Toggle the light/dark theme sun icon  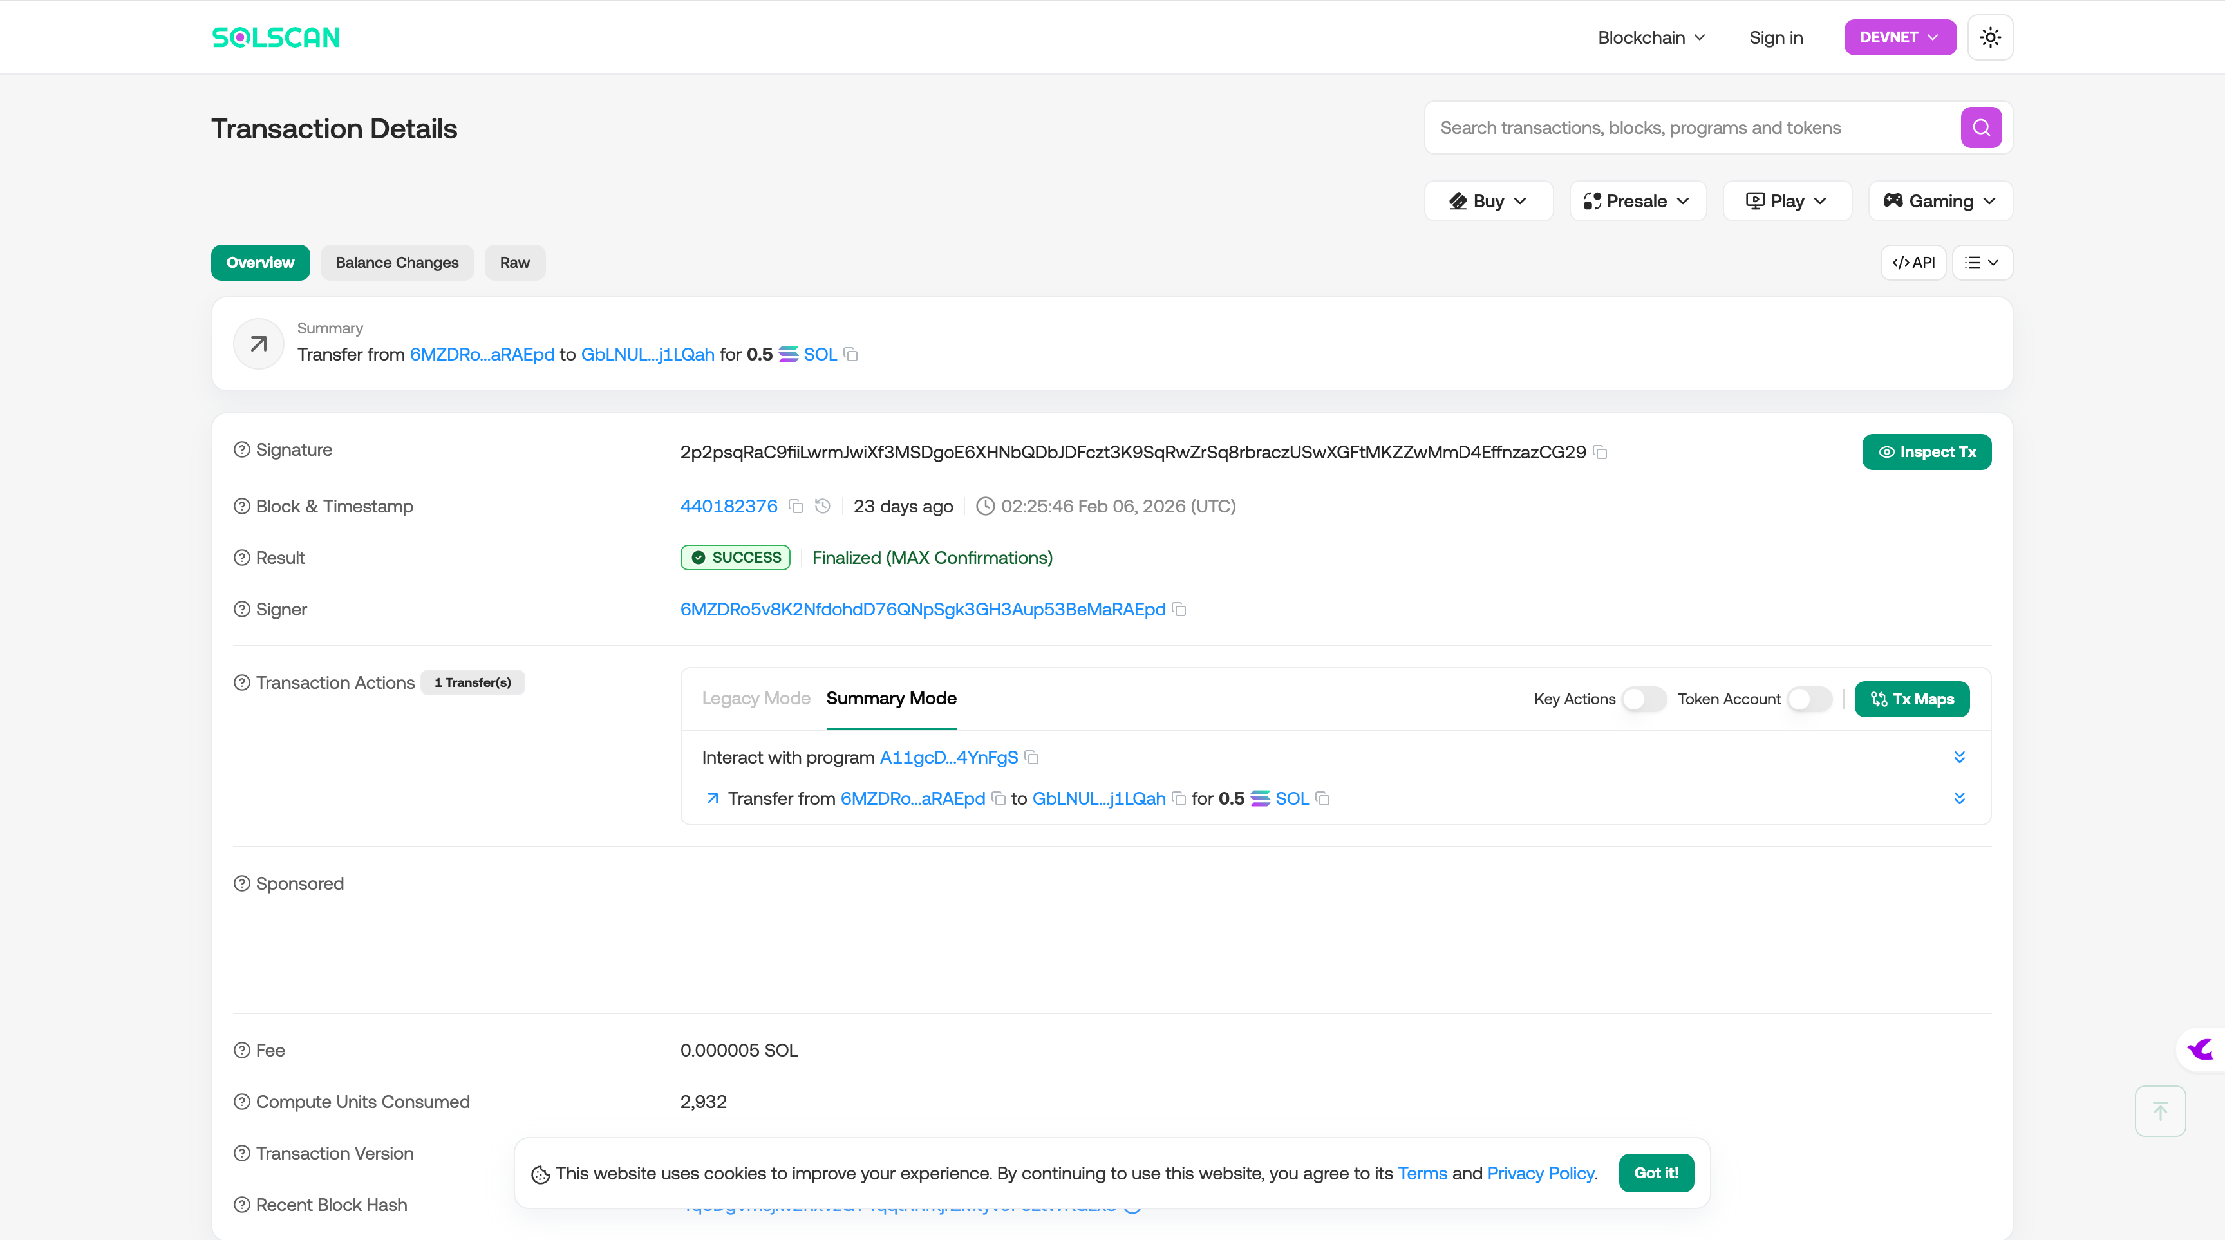1989,37
